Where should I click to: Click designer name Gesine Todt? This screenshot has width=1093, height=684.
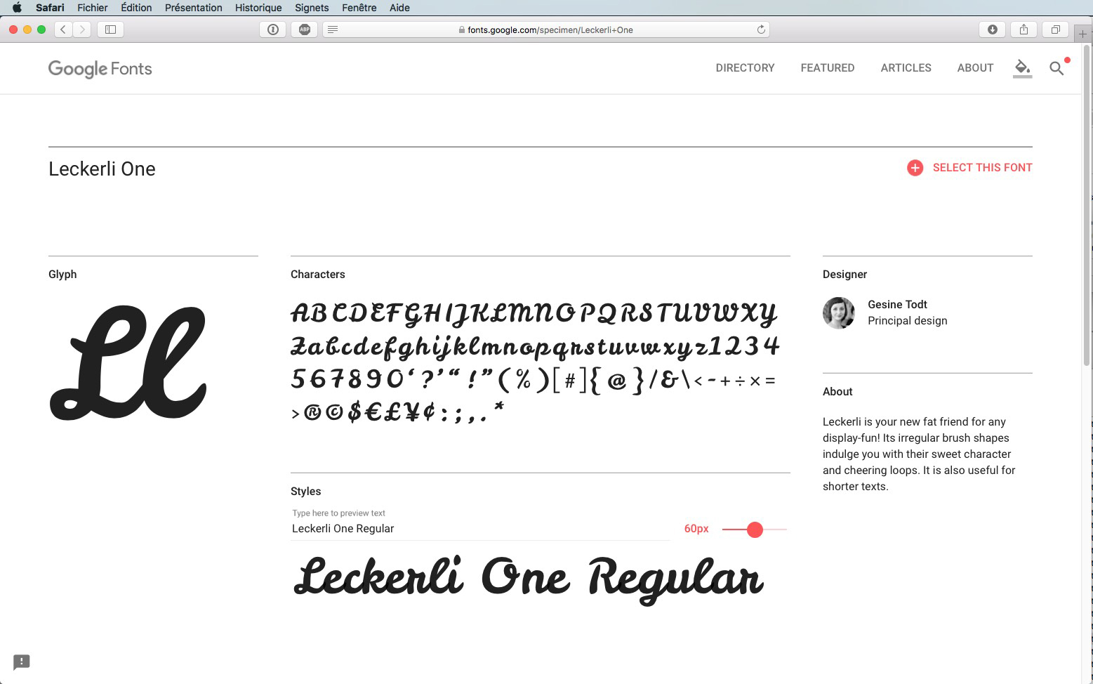897,305
